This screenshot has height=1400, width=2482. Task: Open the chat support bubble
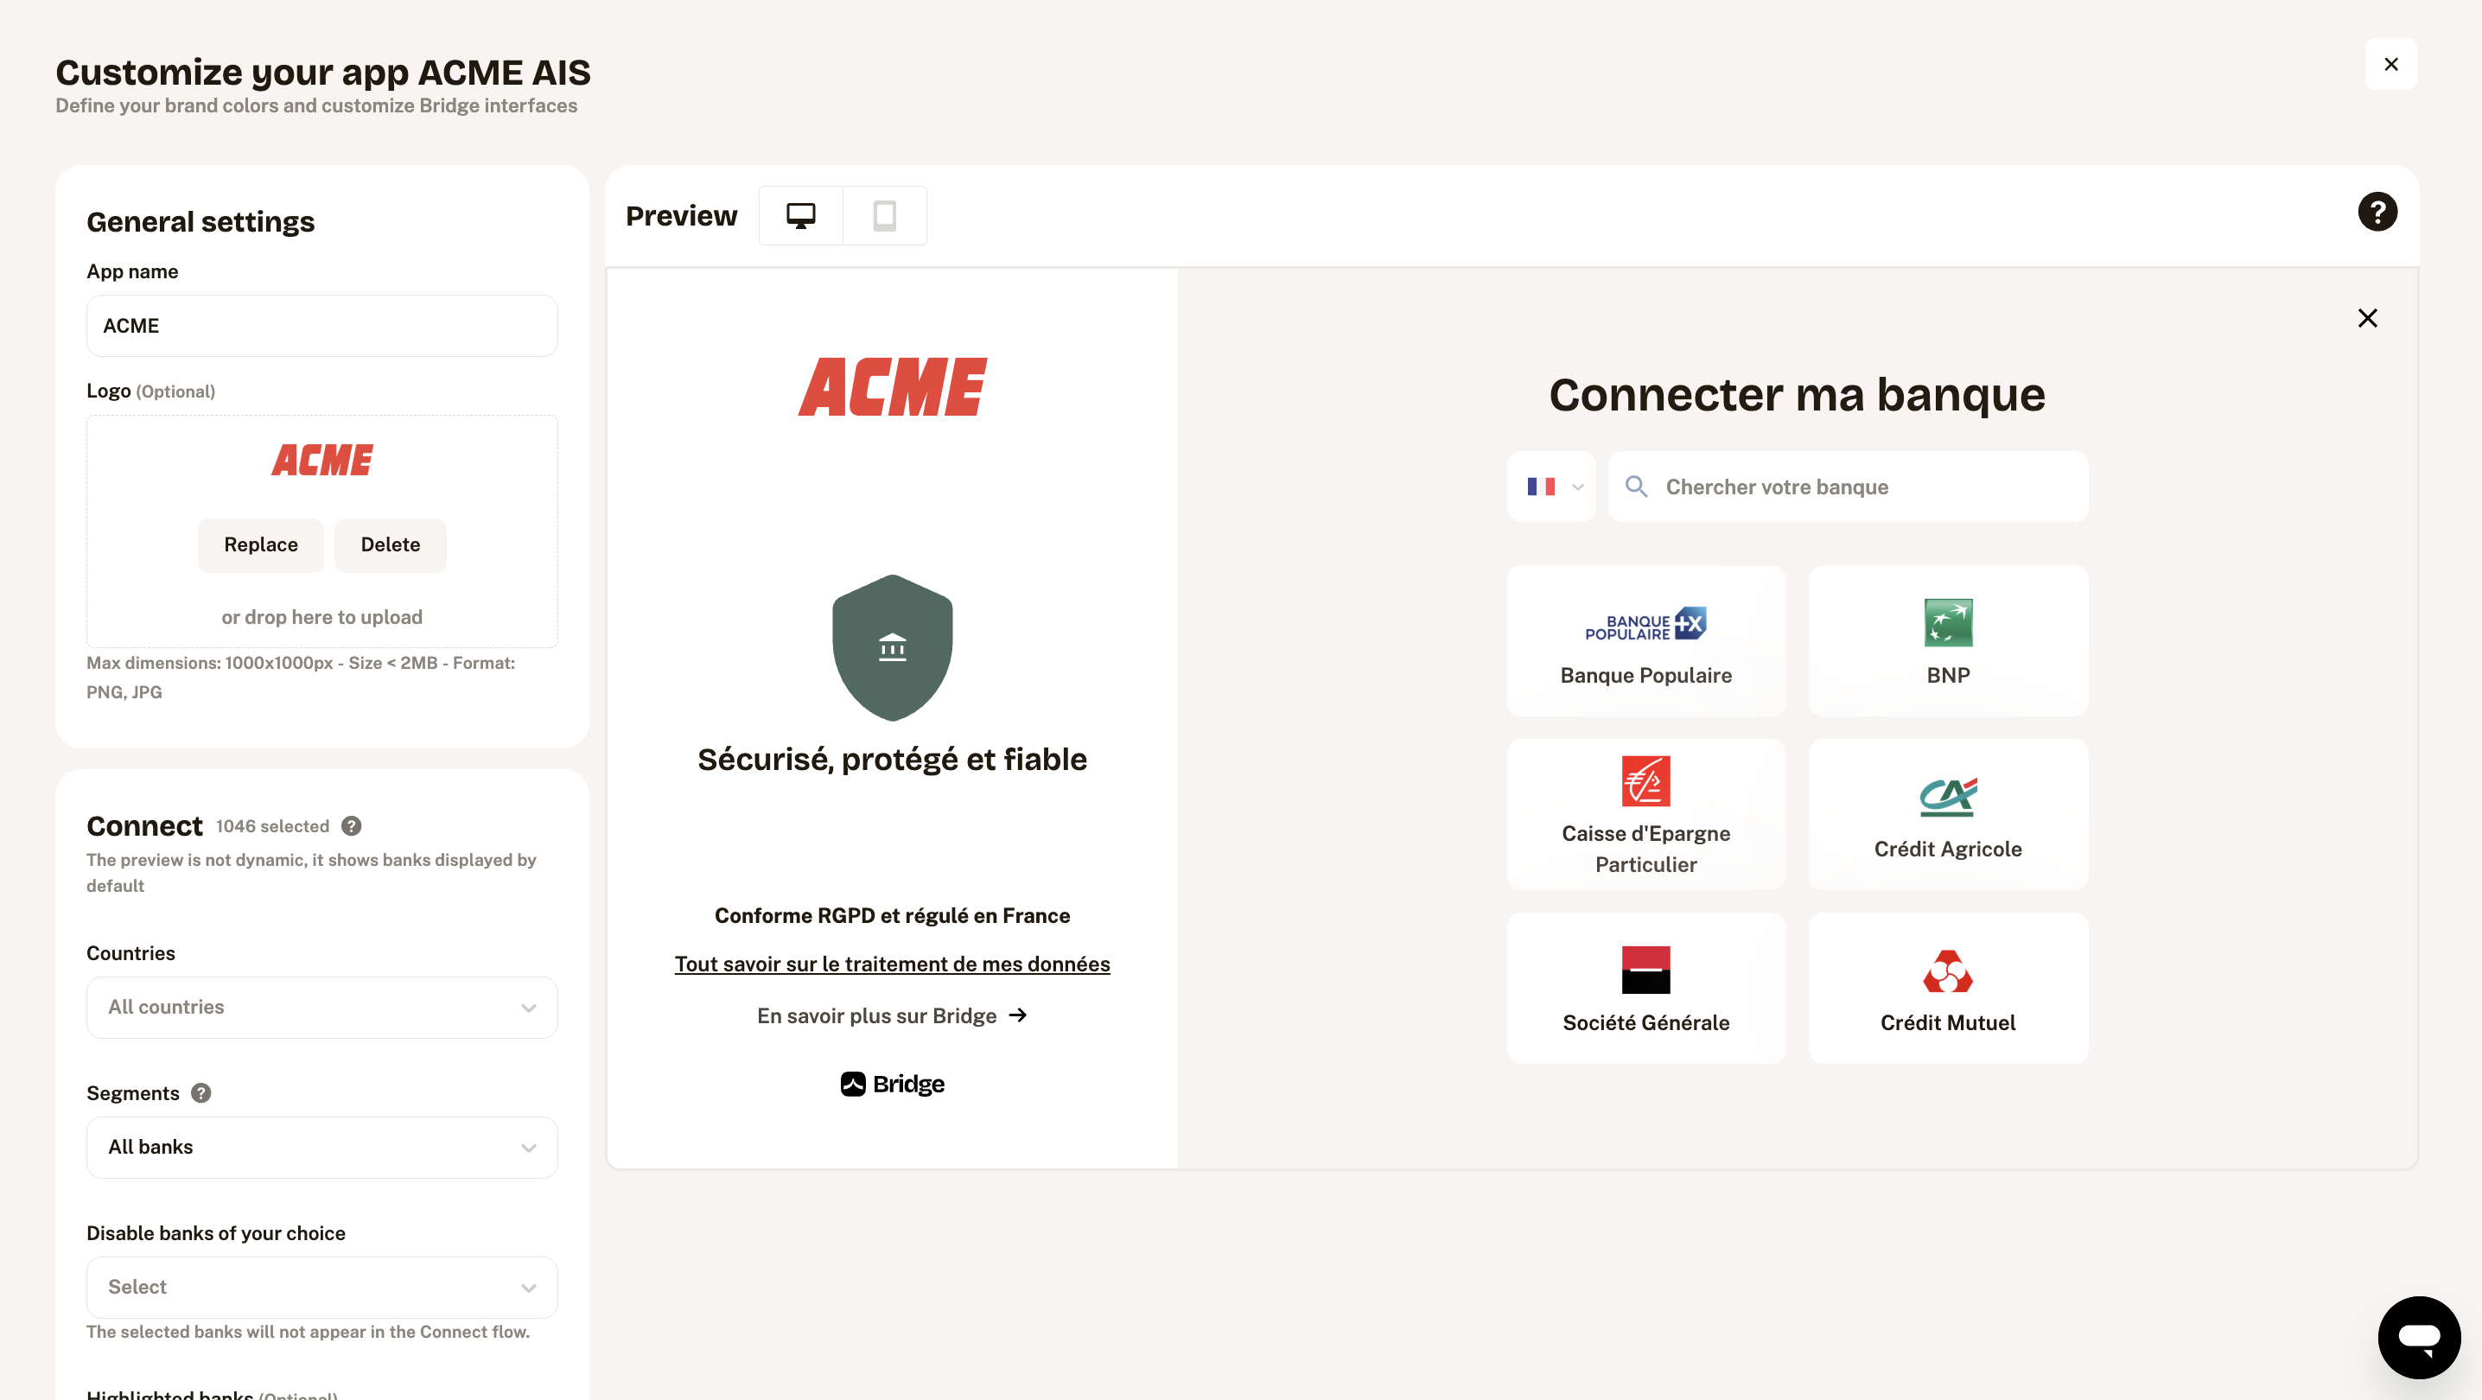2418,1336
